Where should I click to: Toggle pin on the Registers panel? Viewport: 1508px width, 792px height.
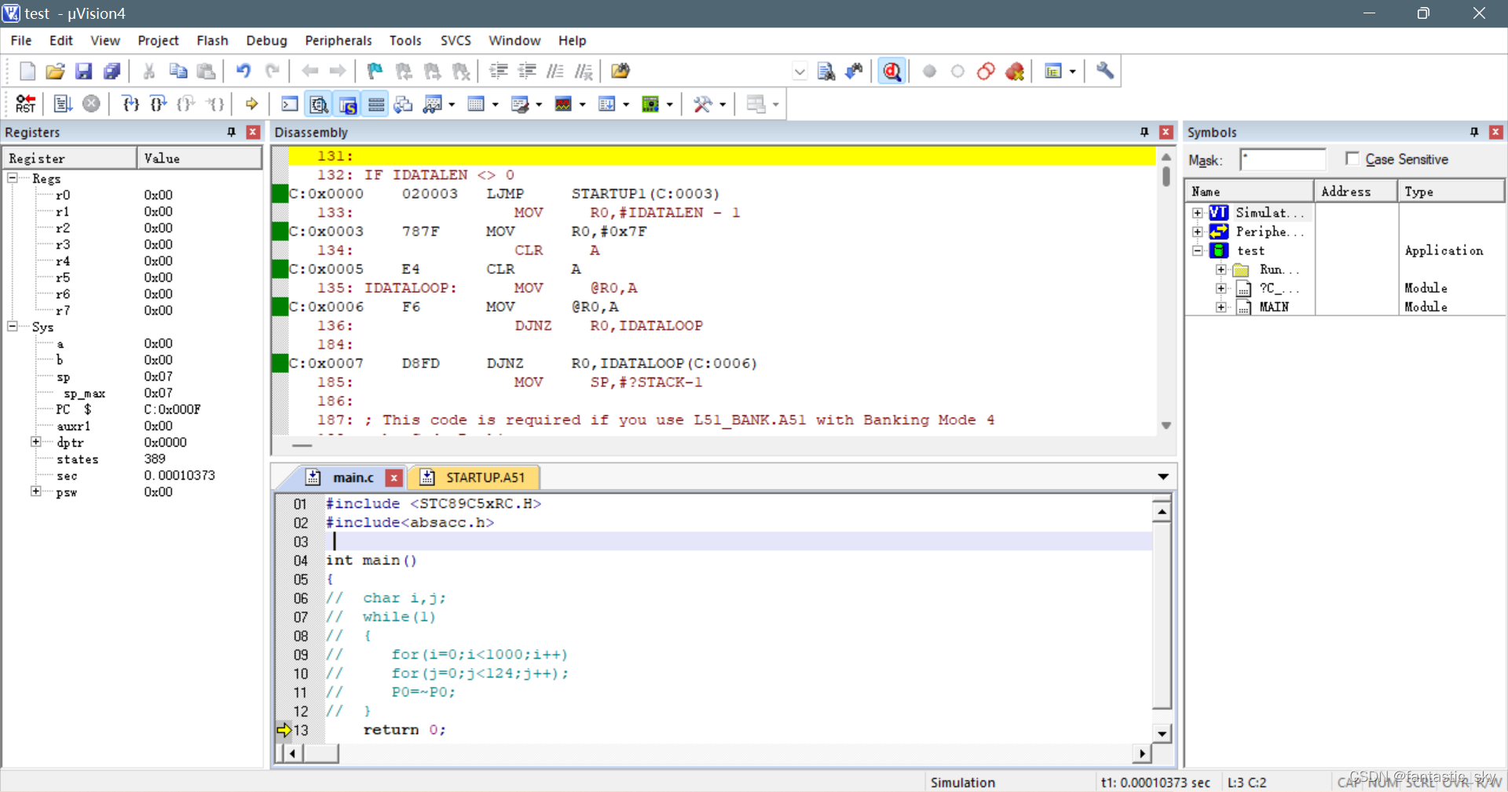[231, 132]
